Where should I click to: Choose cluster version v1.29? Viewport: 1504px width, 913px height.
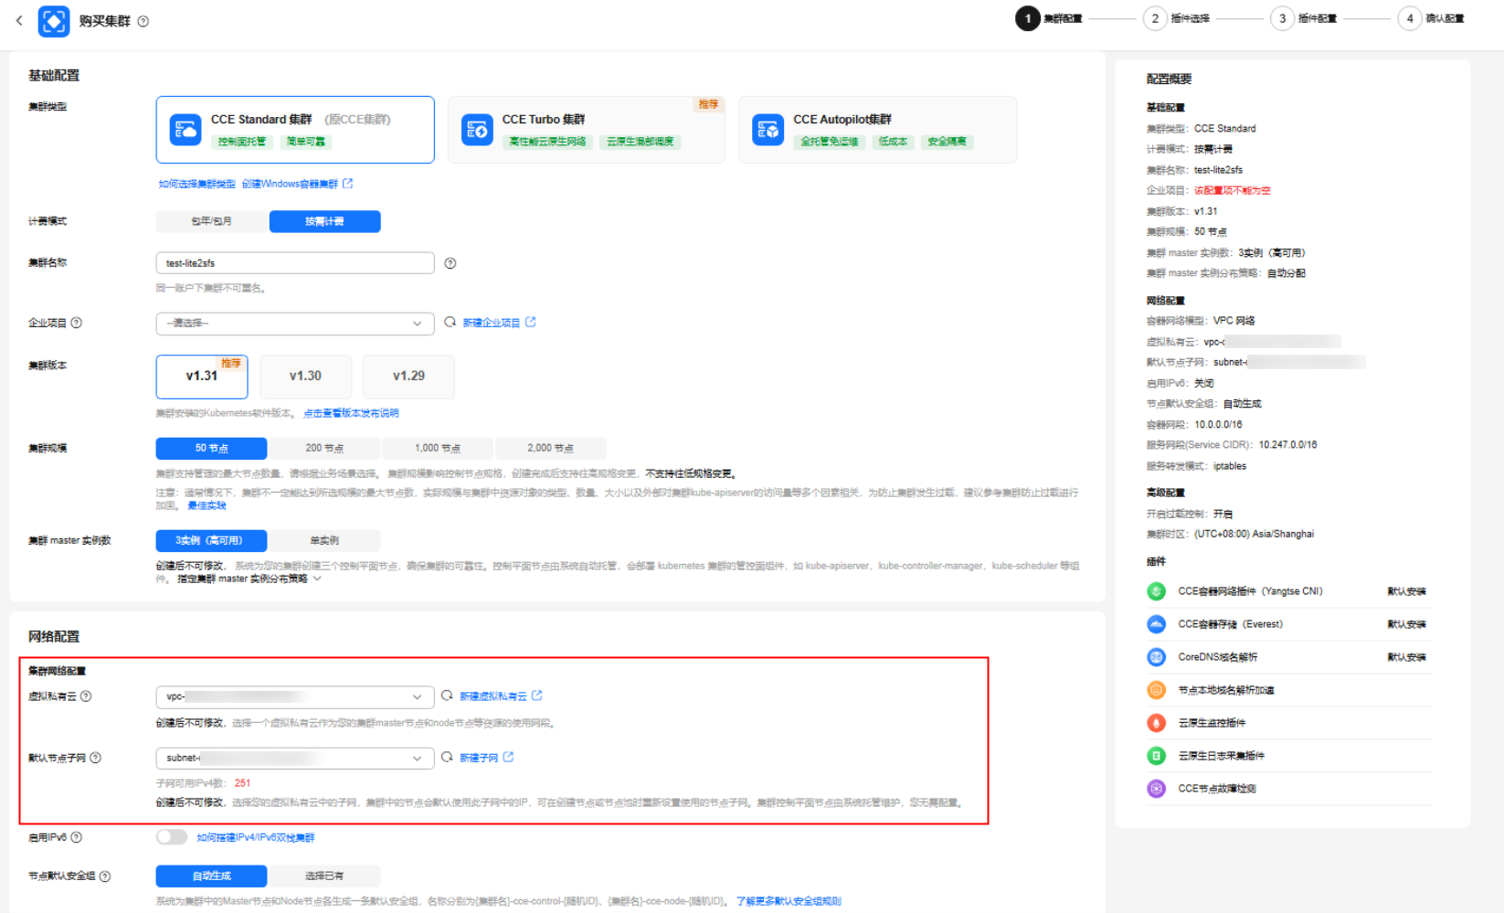coord(408,377)
